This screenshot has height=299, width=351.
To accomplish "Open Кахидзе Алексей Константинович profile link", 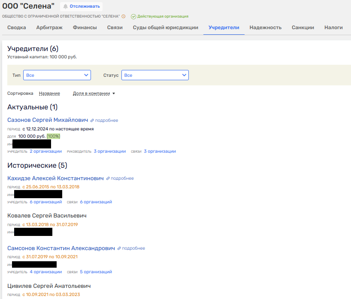I will (x=55, y=178).
